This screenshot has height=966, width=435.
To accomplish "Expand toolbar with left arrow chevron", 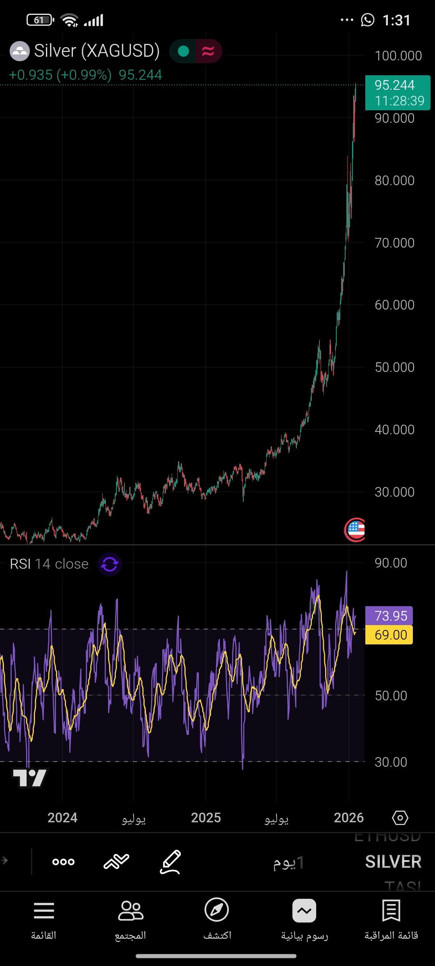I will pos(4,861).
